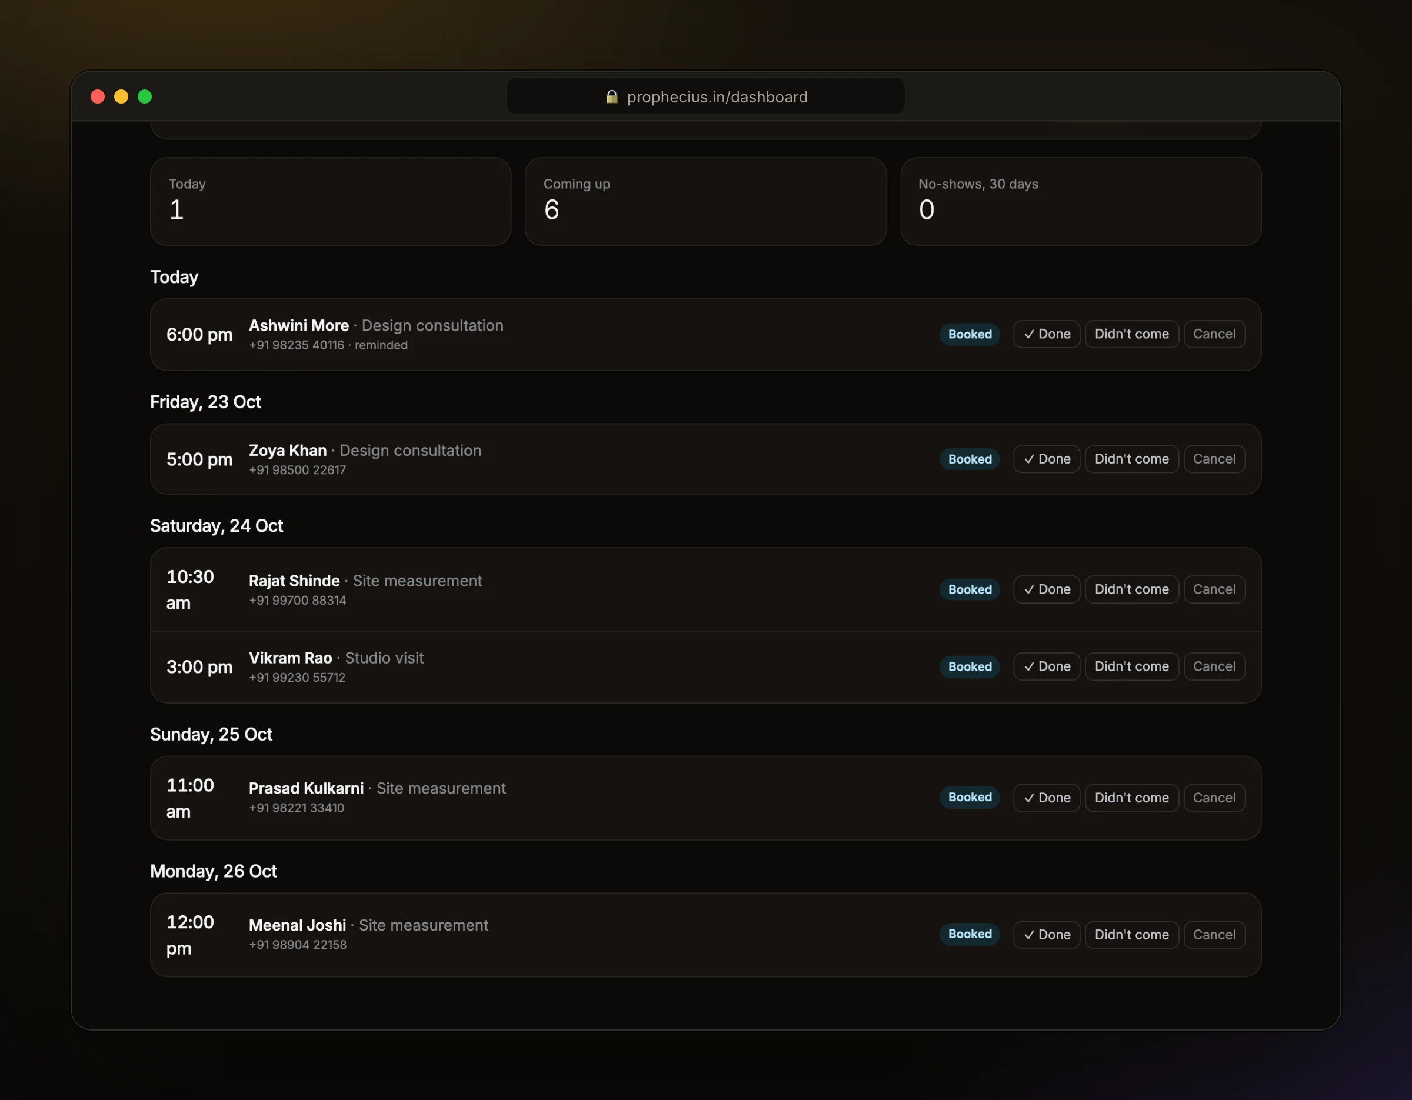Click the name Vikram Rao
Image resolution: width=1412 pixels, height=1100 pixels.
[290, 658]
